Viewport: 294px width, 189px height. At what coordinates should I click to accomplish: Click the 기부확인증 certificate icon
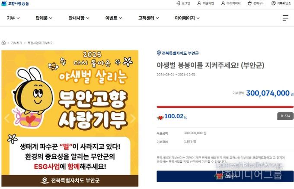[274, 3]
